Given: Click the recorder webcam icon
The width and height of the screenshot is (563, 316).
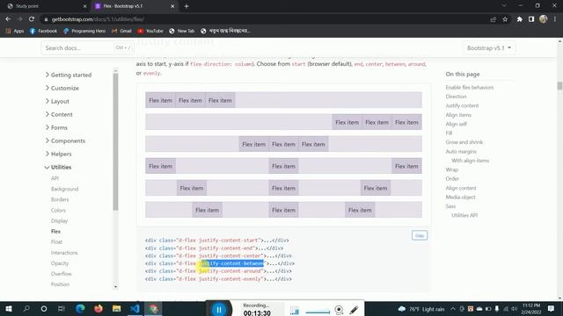Looking at the screenshot, I should (339, 310).
